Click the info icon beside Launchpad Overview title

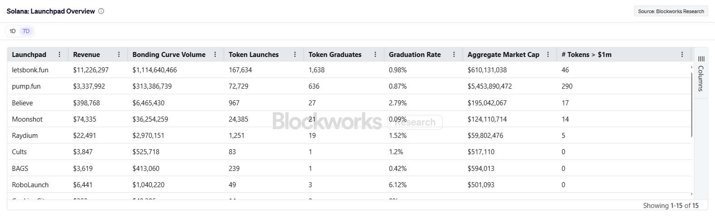(x=101, y=11)
